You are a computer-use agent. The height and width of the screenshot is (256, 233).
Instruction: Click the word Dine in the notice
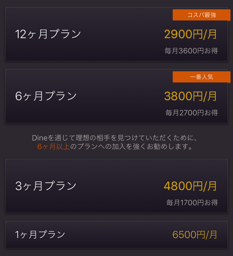(x=39, y=138)
